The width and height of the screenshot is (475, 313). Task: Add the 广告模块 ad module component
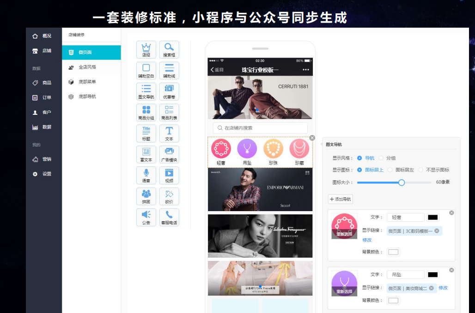(169, 154)
